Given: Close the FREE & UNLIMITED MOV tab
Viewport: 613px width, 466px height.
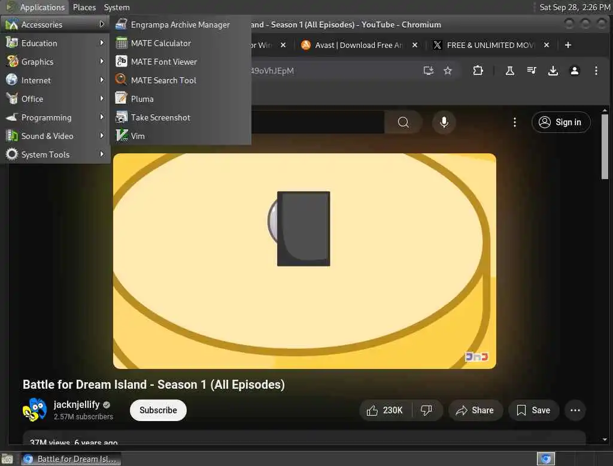Looking at the screenshot, I should (x=547, y=45).
